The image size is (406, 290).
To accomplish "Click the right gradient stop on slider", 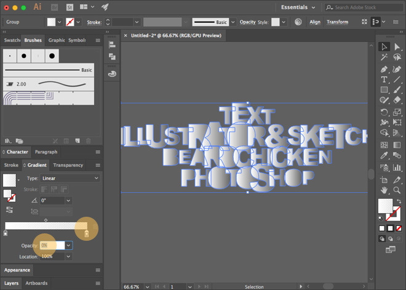I will 87,233.
